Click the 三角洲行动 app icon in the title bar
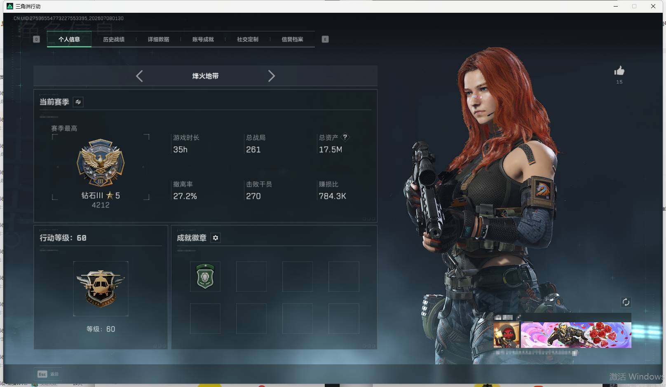Screen dimensions: 666x387 coord(10,6)
